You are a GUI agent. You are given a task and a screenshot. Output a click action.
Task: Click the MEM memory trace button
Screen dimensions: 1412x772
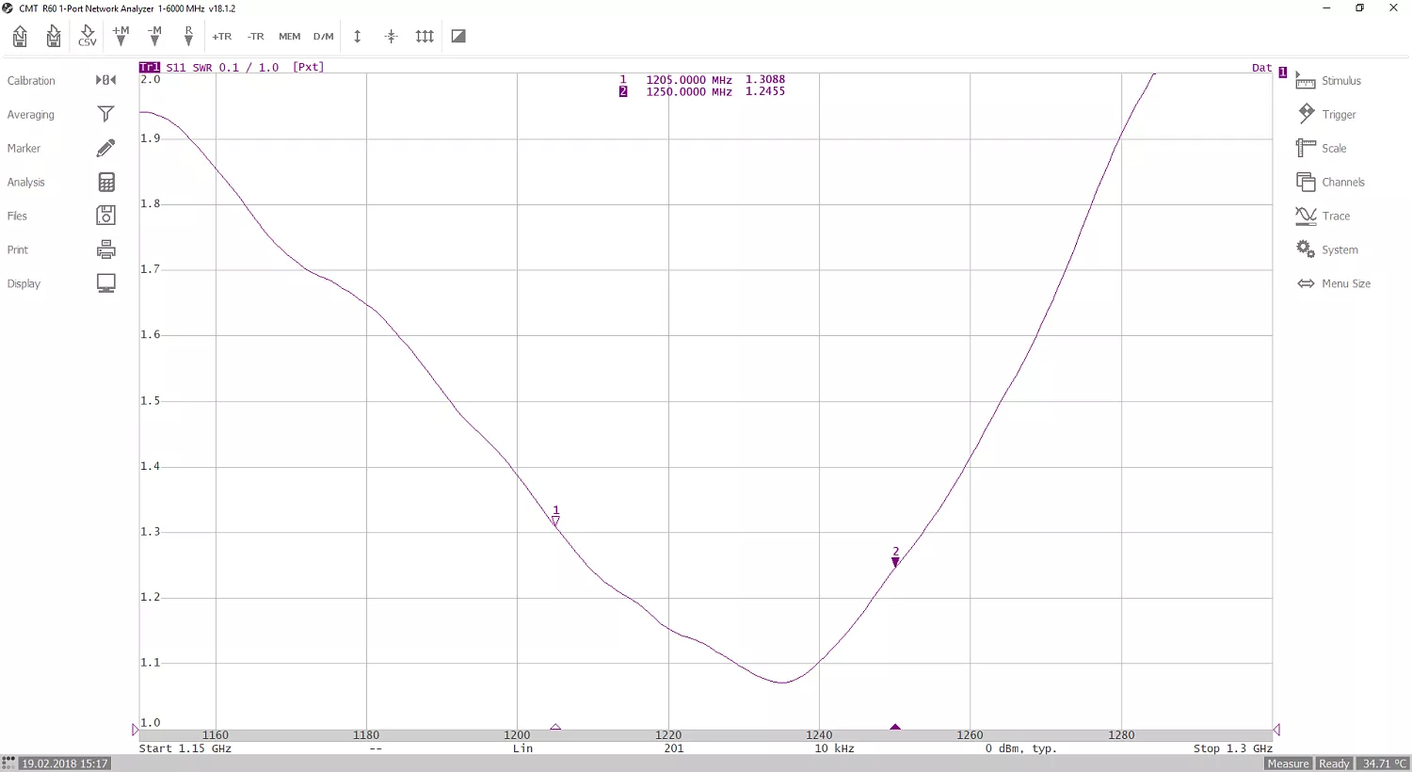[289, 37]
